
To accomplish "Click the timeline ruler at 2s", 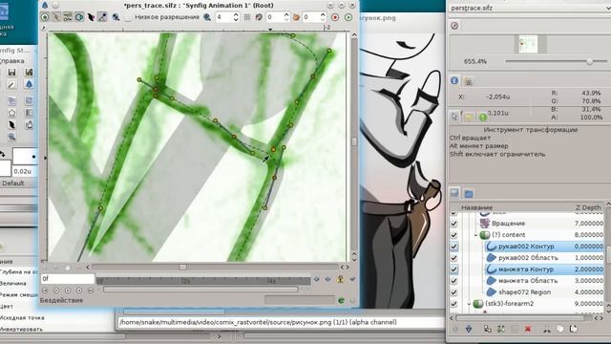I will click(187, 280).
